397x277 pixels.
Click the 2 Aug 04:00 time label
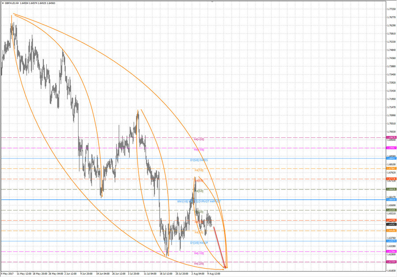click(x=198, y=273)
